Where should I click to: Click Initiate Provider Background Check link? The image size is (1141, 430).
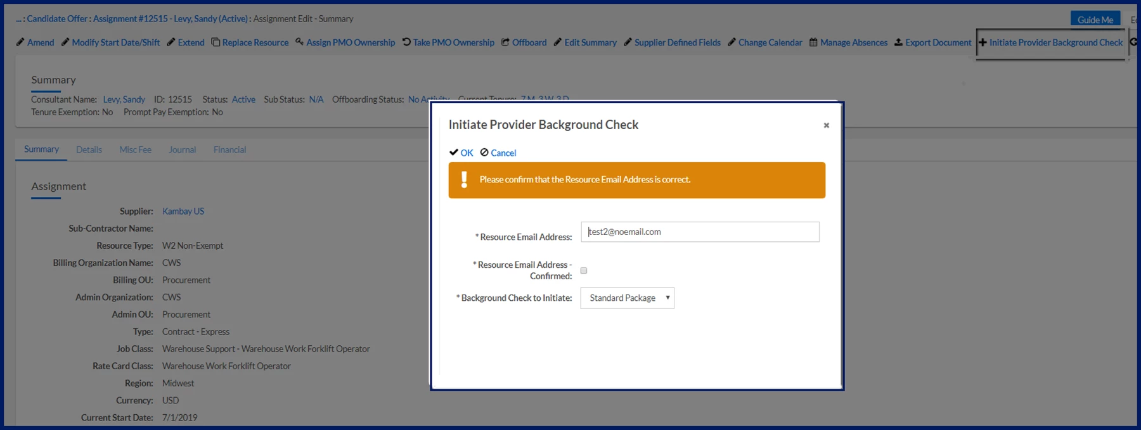coord(1056,42)
